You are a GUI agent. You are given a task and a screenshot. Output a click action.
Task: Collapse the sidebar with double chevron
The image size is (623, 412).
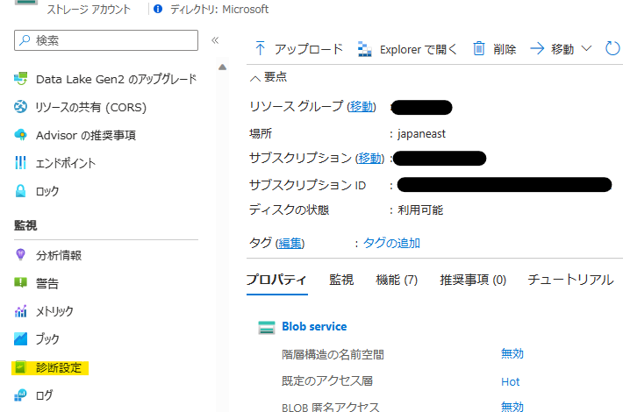point(215,40)
